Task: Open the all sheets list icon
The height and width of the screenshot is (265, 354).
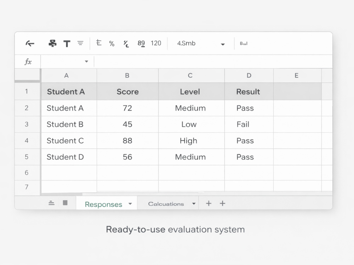Action: pos(51,203)
